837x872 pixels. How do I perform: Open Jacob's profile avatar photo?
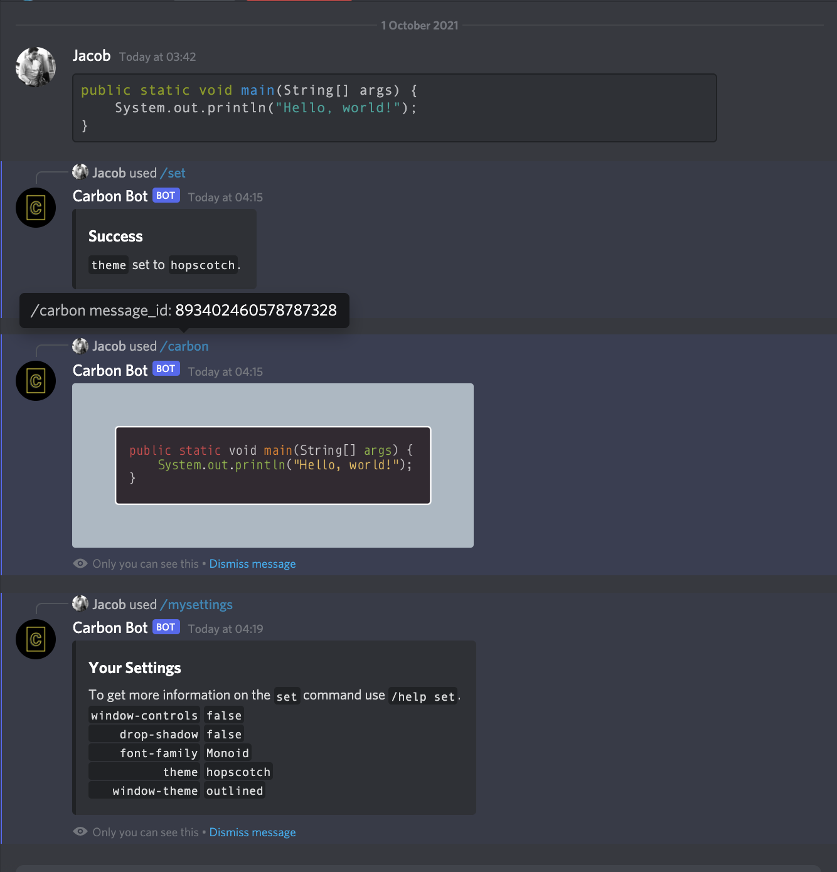click(x=36, y=67)
